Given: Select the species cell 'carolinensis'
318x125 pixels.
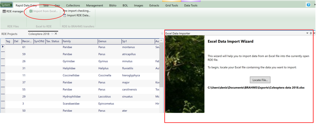Looking at the screenshot, I should 130,89.
